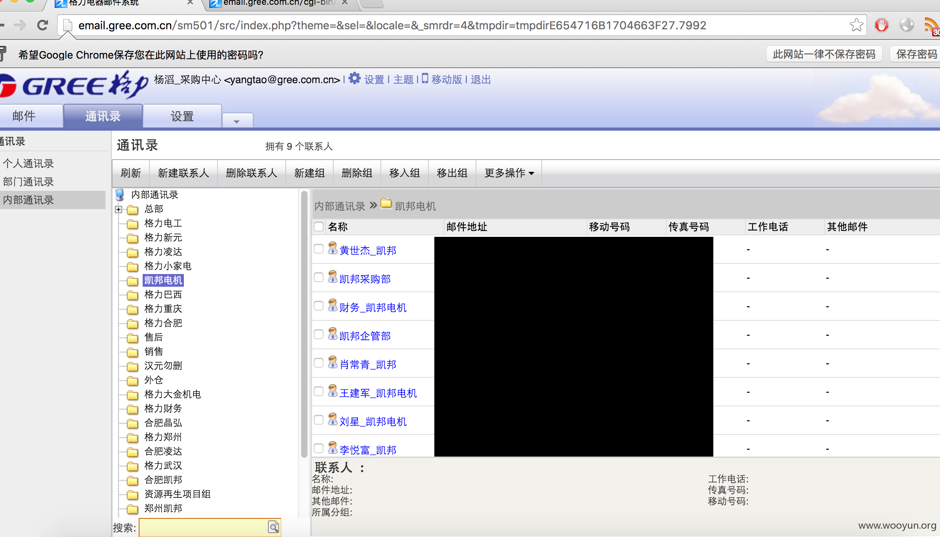Click the 移入组 button

tap(405, 173)
